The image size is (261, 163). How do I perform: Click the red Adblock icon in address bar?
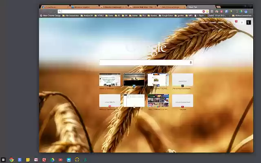point(203,11)
